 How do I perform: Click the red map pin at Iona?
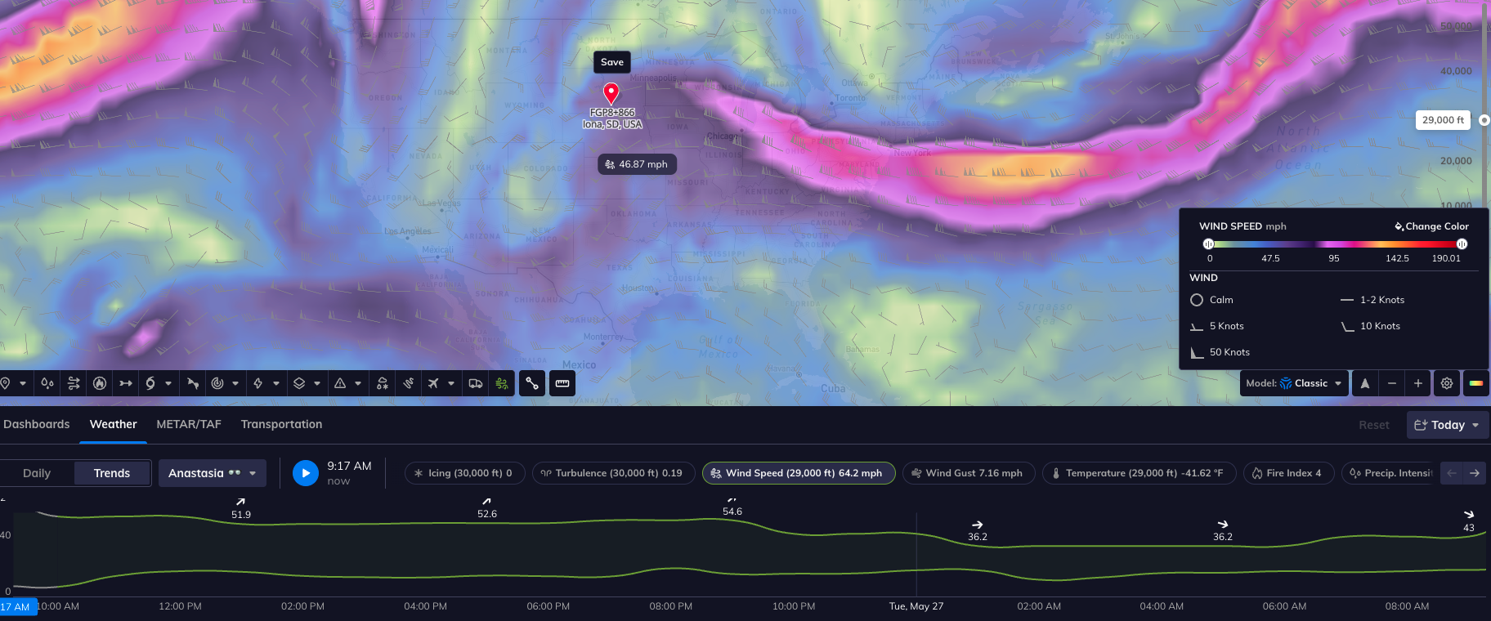click(x=611, y=93)
